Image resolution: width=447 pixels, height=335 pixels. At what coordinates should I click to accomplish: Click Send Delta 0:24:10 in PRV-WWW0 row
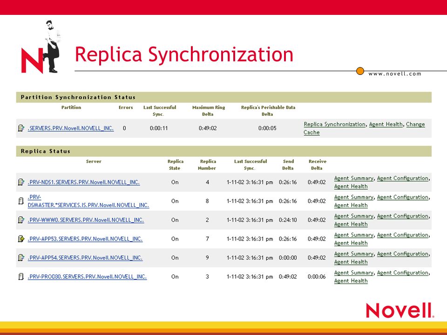pyautogui.click(x=288, y=220)
